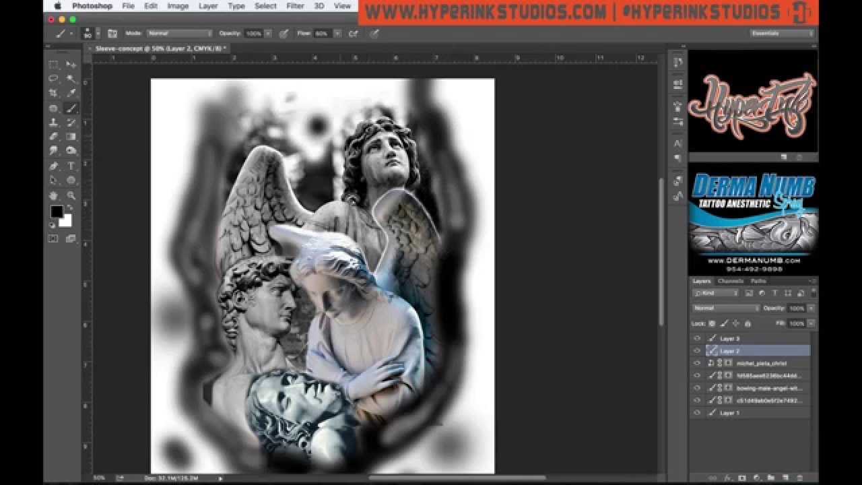Open the tool preset picker arrow
Screen dimensions: 862x485
click(71, 33)
